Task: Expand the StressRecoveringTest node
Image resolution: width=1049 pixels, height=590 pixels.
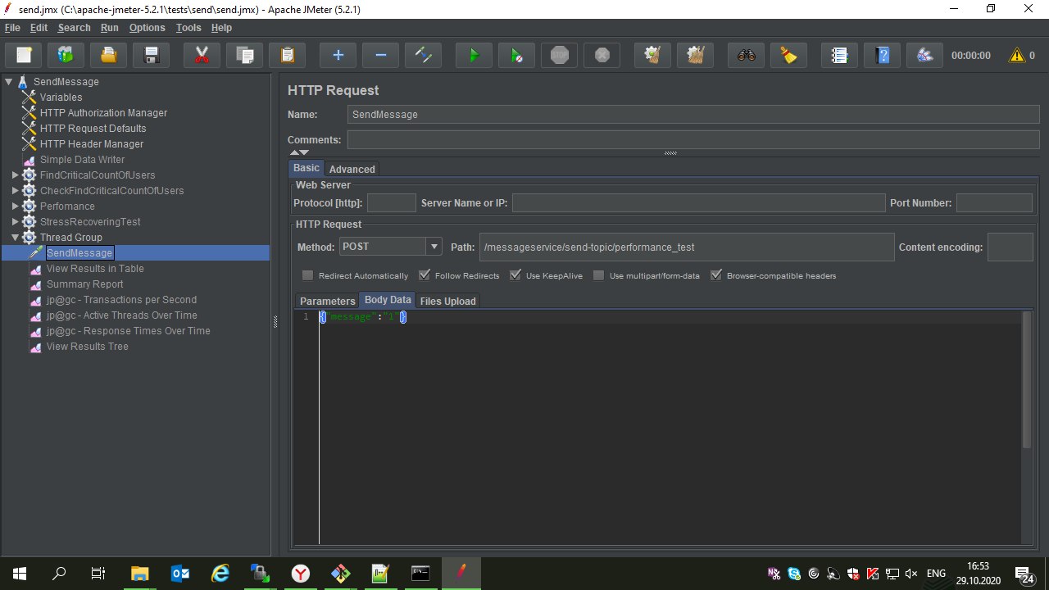Action: [x=15, y=222]
